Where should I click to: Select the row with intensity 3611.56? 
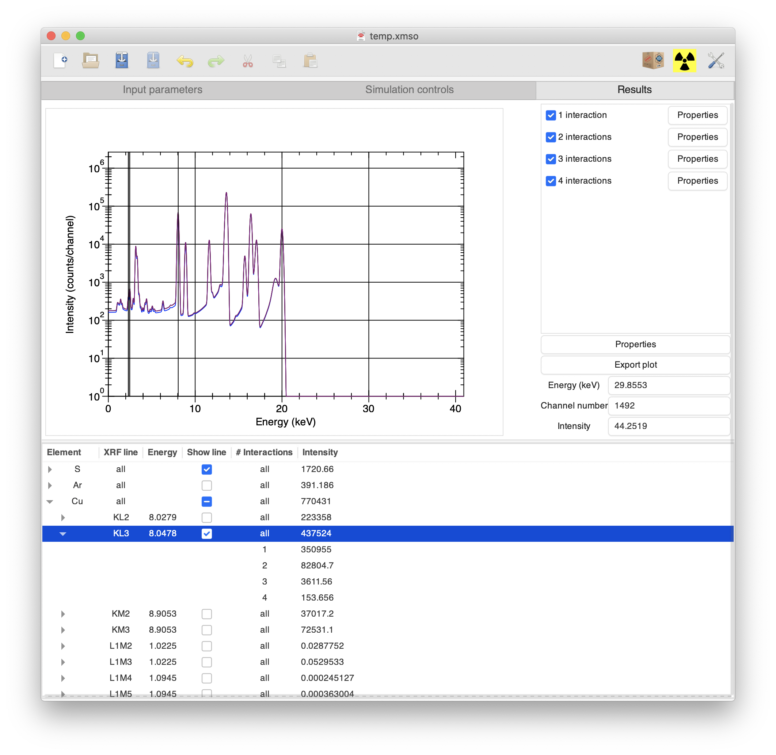388,581
